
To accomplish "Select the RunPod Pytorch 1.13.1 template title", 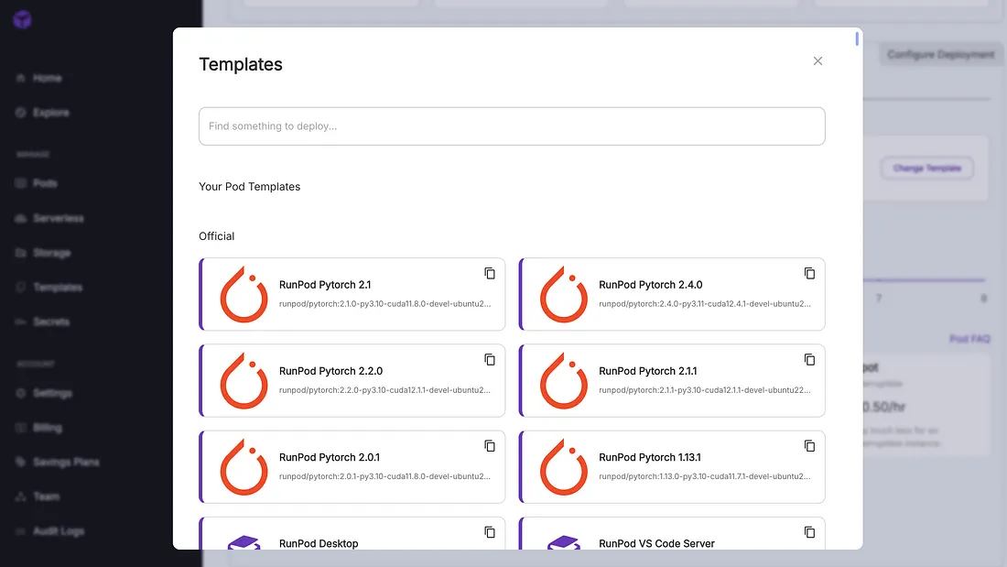I will pos(650,457).
